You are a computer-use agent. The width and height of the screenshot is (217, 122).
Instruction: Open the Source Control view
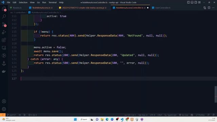4,24
